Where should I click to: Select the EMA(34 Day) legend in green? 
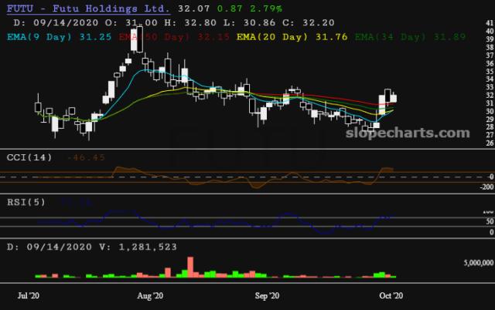(411, 37)
